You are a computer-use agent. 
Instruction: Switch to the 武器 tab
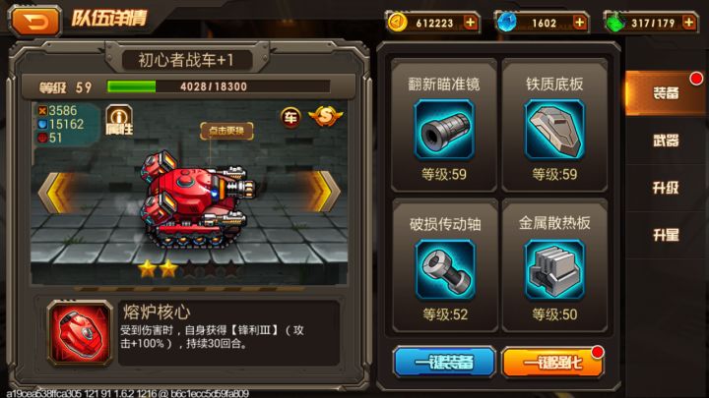[x=666, y=141]
